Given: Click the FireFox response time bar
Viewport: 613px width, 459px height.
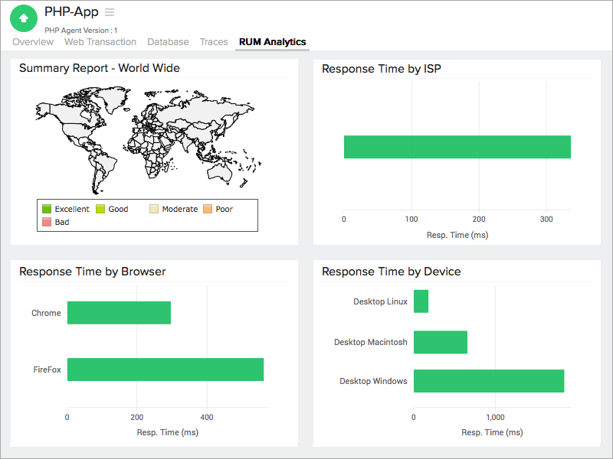Looking at the screenshot, I should tap(165, 369).
